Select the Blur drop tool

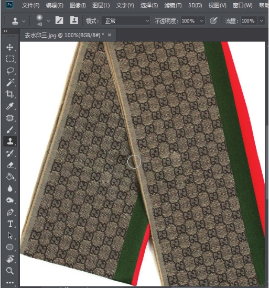10,189
